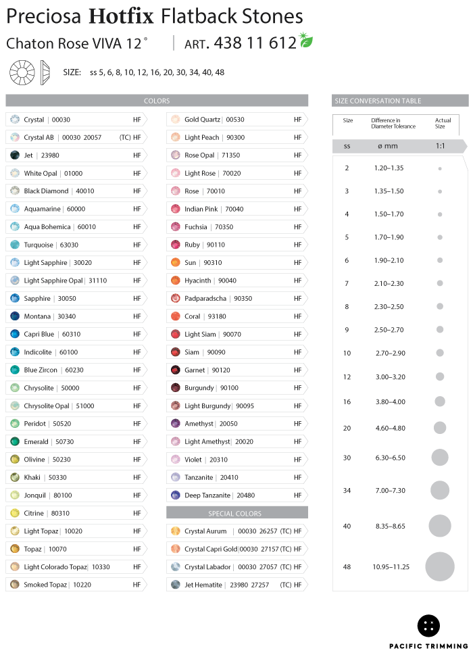Screen dimensions: 473x657
Task: Choose the Amethyst color swatch
Action: point(176,424)
